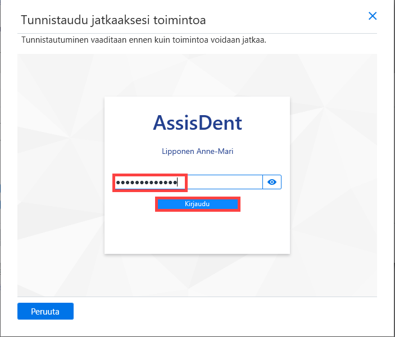This screenshot has width=395, height=337.
Task: Click the word toimintoa in the title
Action: coord(180,20)
